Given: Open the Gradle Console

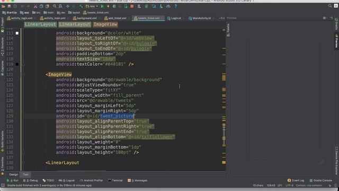Looking at the screenshot, I should 321,180.
